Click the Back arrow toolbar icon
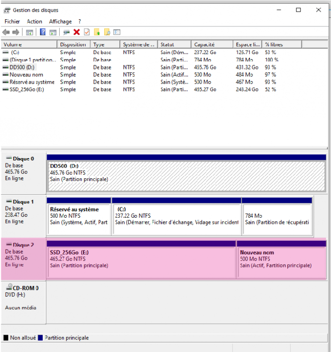 (6, 32)
